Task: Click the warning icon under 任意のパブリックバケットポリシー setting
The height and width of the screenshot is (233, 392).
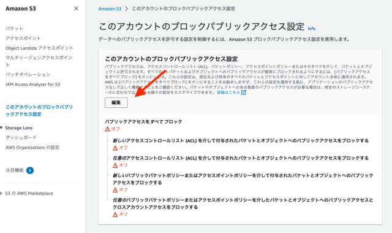Action: (115, 215)
